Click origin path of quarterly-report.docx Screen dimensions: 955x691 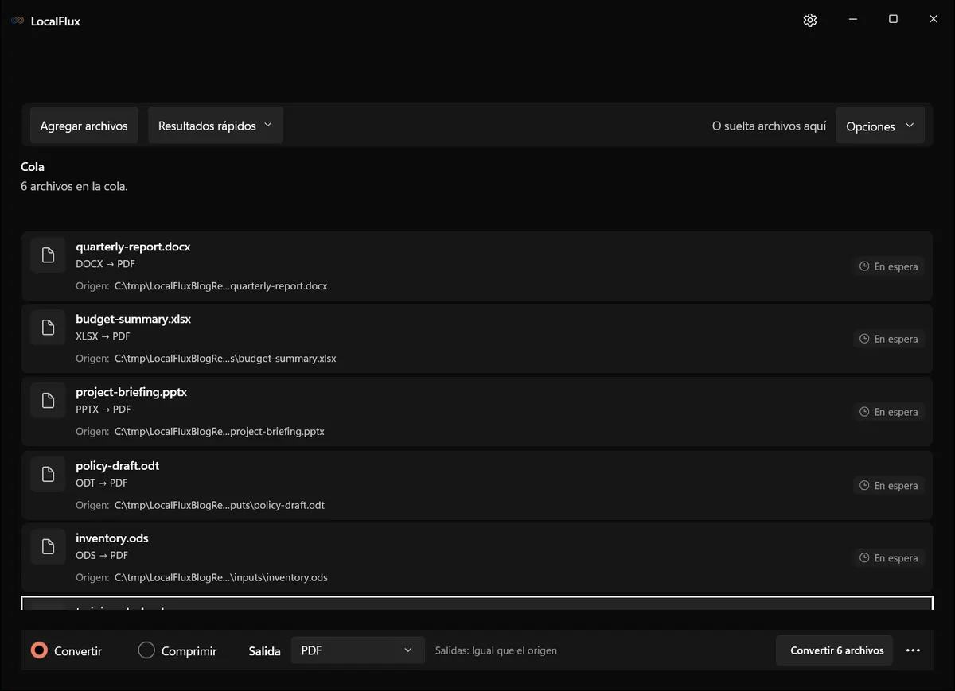click(x=221, y=285)
